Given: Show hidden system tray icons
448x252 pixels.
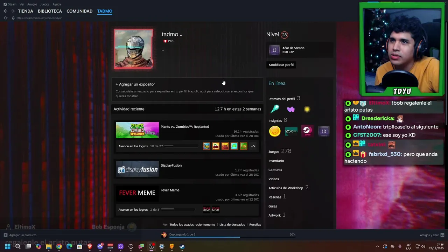Looking at the screenshot, I should click(x=377, y=246).
